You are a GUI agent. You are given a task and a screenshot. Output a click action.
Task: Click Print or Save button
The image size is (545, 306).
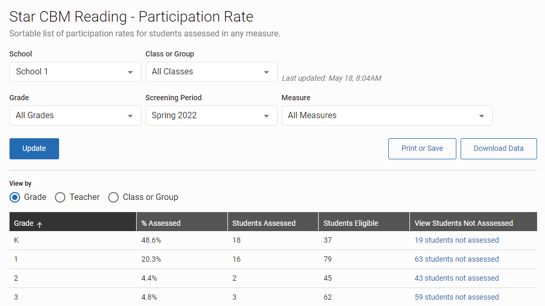click(x=422, y=149)
